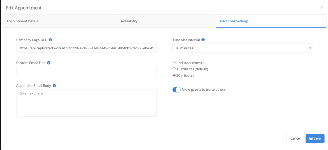Click the Append to Email Body text area

coord(86,103)
